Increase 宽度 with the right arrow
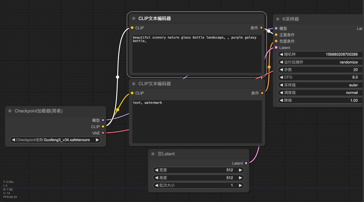 click(240, 170)
